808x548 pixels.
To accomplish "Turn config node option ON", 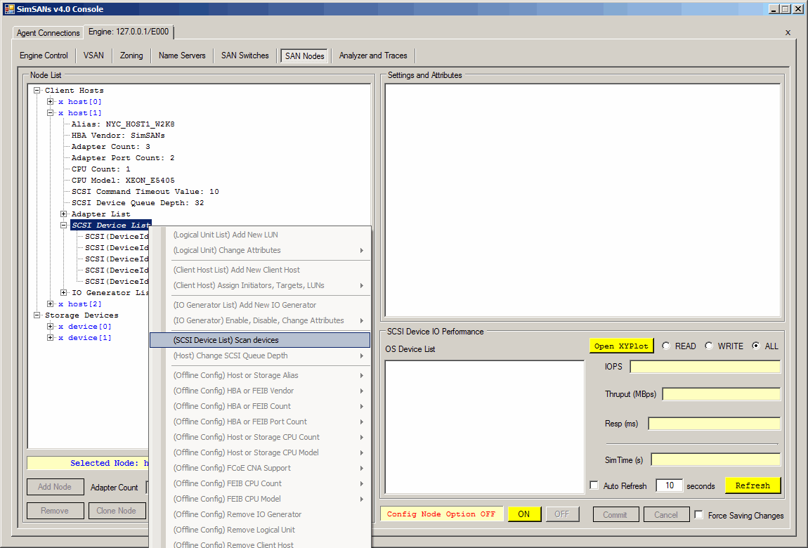I will point(524,514).
